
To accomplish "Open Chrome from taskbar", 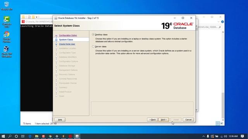I will pos(50,136).
